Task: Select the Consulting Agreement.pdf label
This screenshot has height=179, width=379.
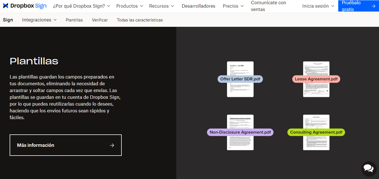Action: pyautogui.click(x=316, y=132)
